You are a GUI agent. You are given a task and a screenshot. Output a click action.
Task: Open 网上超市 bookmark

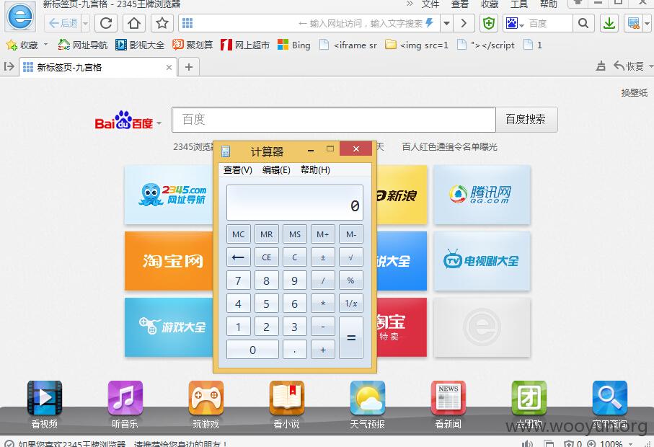(x=245, y=45)
